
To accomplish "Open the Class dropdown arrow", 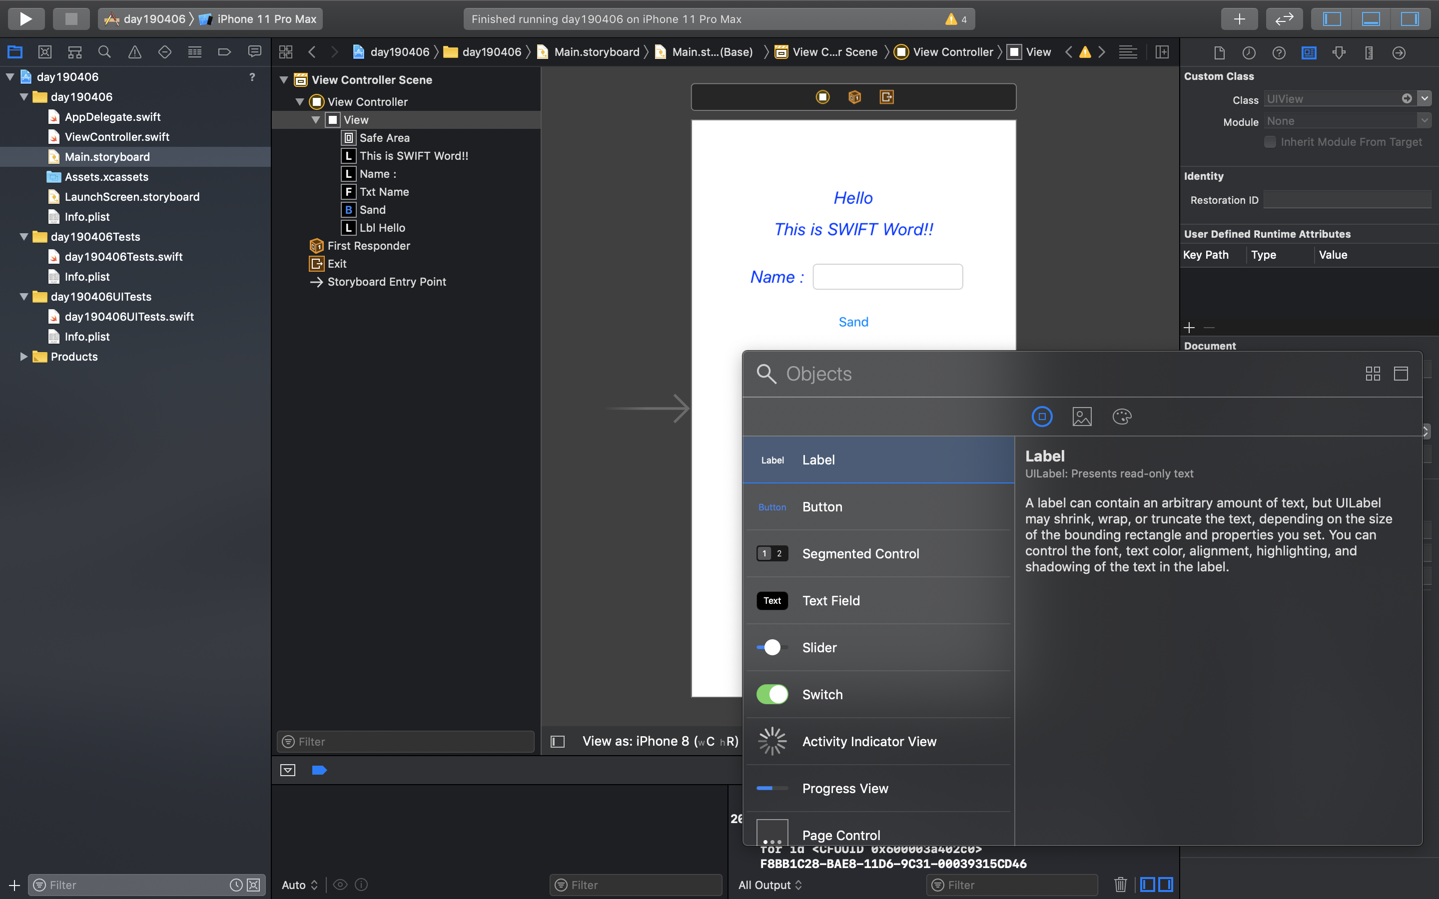I will pos(1425,99).
